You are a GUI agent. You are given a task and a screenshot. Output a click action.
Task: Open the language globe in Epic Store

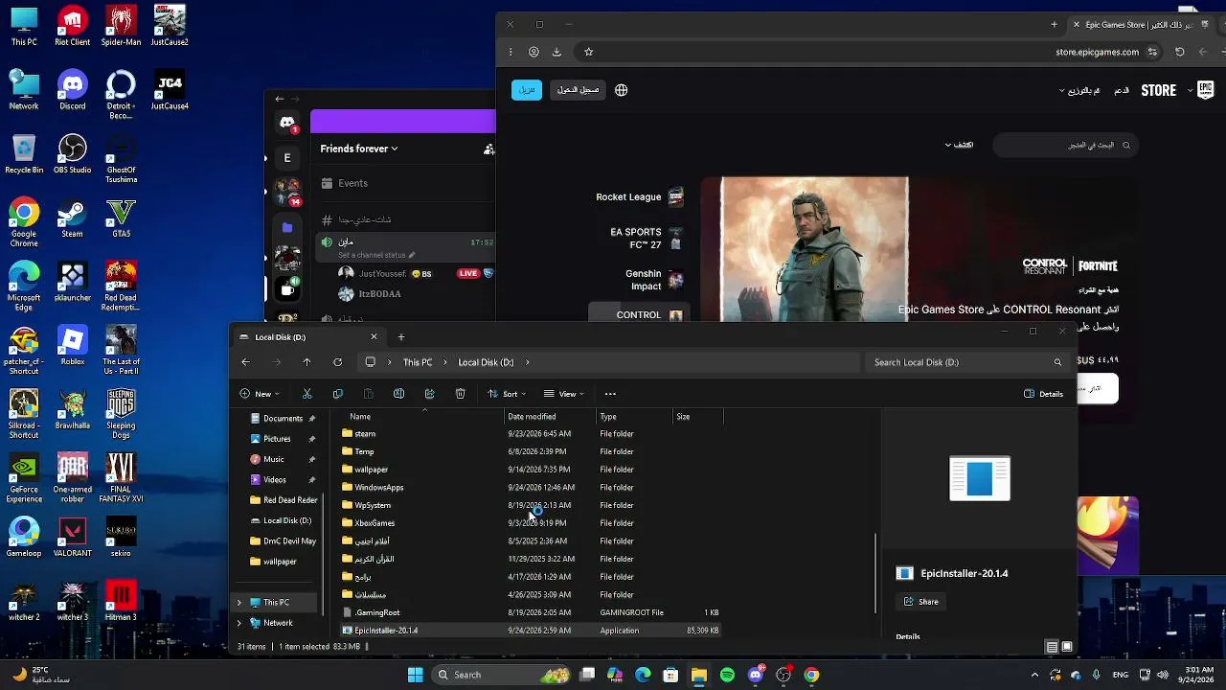[x=621, y=90]
